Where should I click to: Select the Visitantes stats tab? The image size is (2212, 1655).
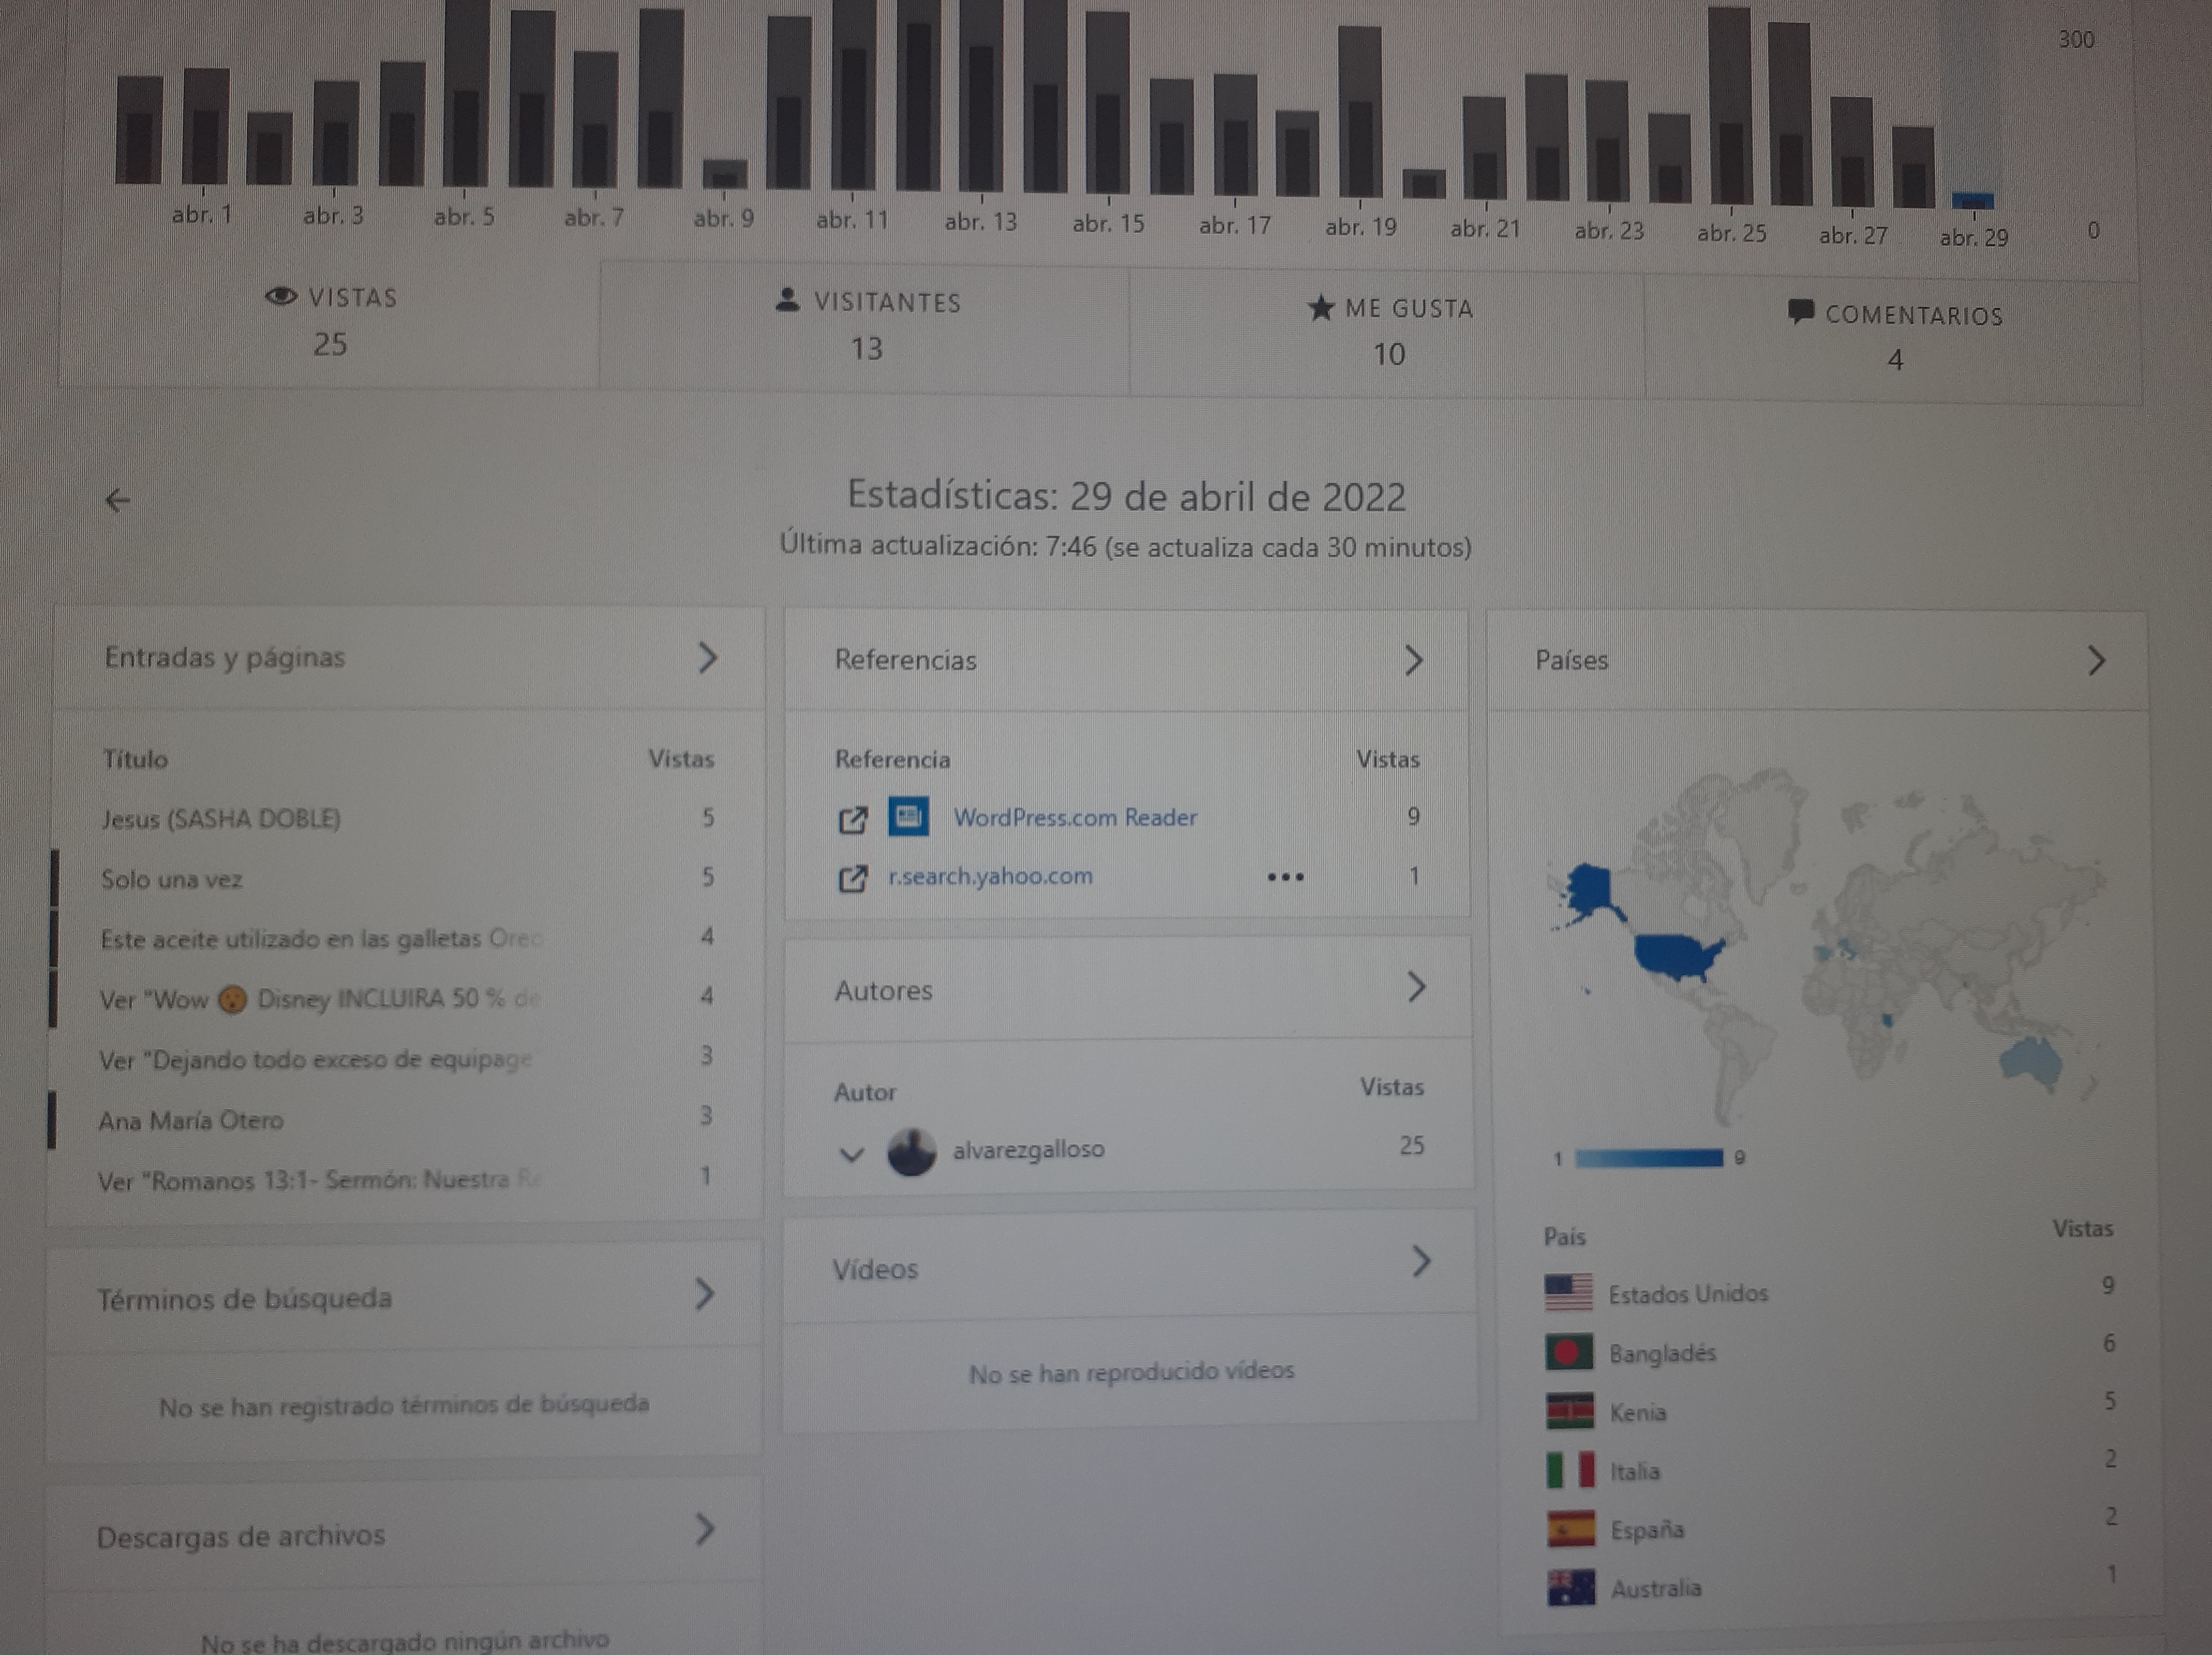click(865, 326)
